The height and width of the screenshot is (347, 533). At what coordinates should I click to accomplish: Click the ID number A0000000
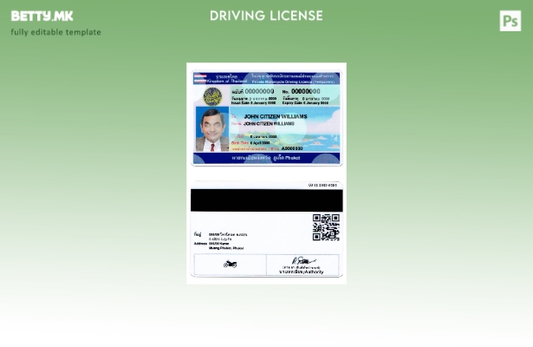tap(291, 148)
